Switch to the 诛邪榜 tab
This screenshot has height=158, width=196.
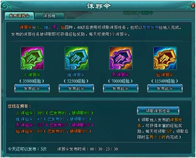[50, 16]
